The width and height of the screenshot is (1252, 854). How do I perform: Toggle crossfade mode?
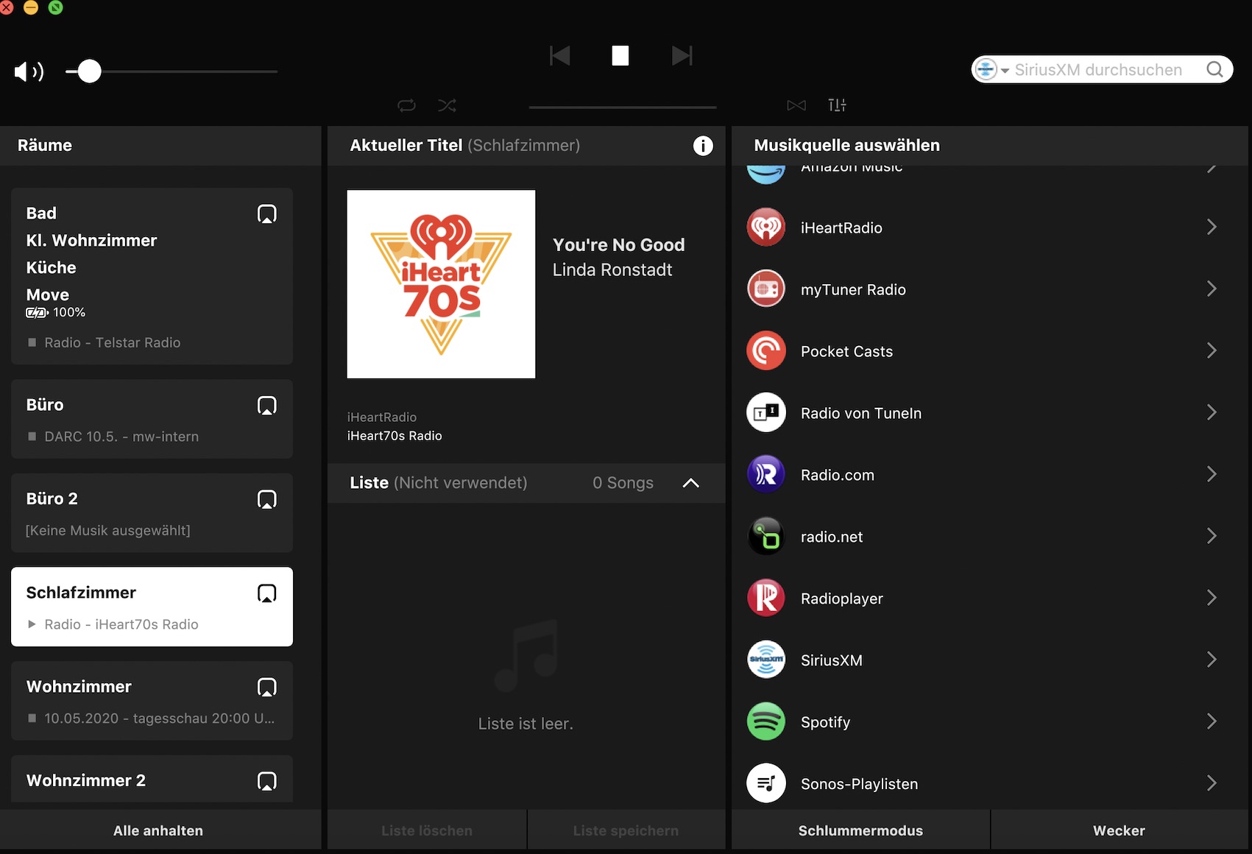point(796,105)
